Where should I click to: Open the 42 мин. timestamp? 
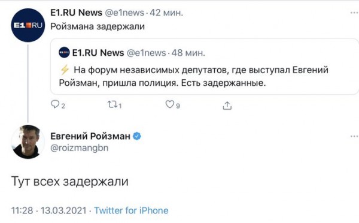click(x=166, y=13)
